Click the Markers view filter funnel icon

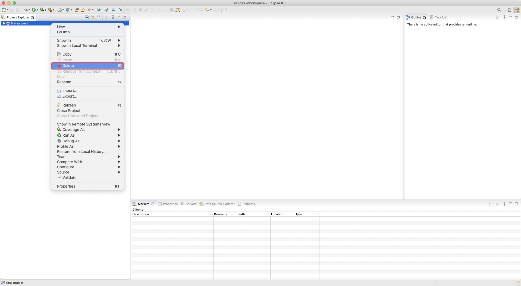click(489, 204)
